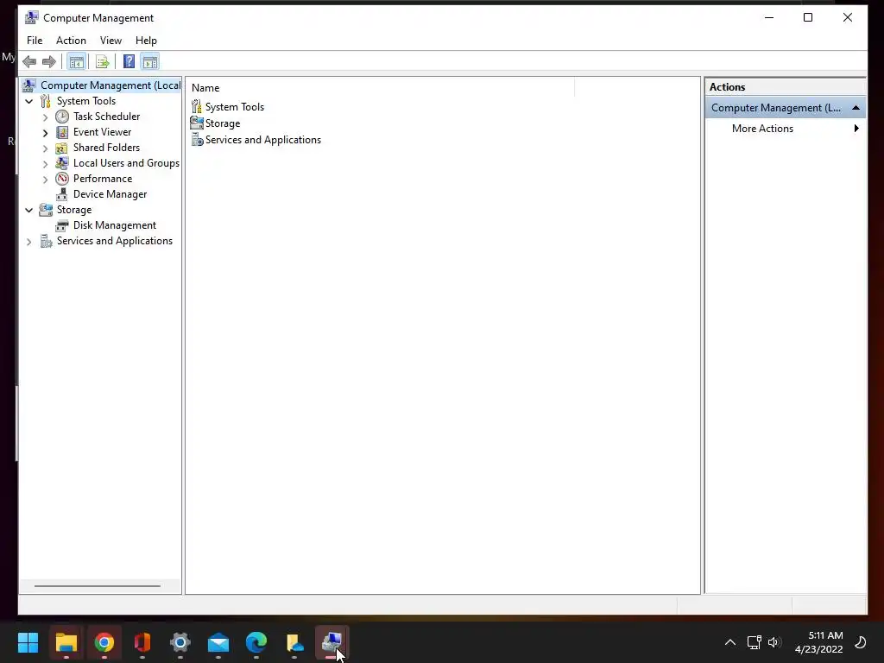Click Computer Management (L... actions header
Image resolution: width=884 pixels, height=663 pixels.
(776, 108)
